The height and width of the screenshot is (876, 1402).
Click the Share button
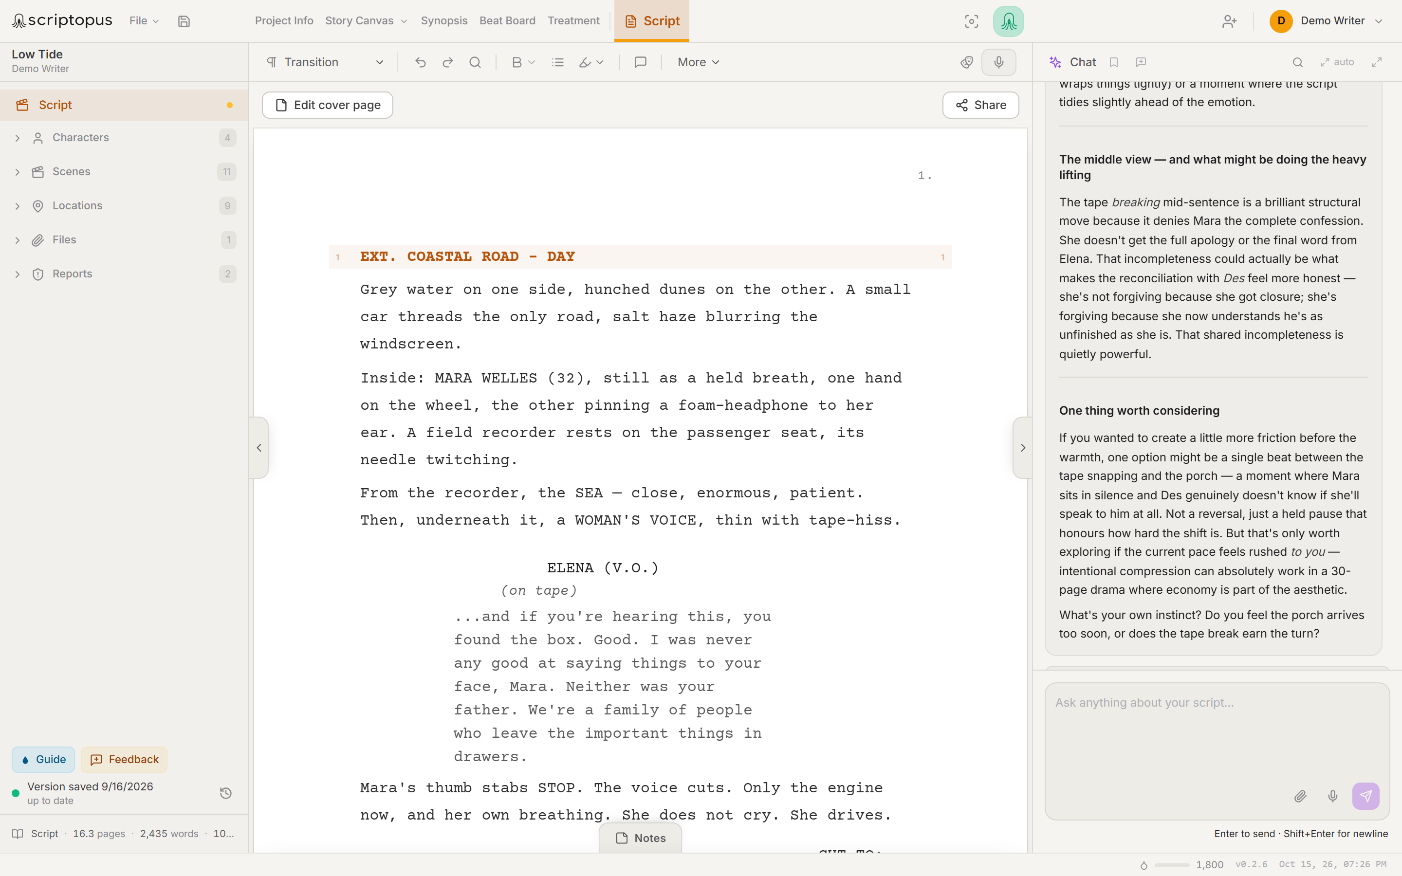[x=980, y=105]
